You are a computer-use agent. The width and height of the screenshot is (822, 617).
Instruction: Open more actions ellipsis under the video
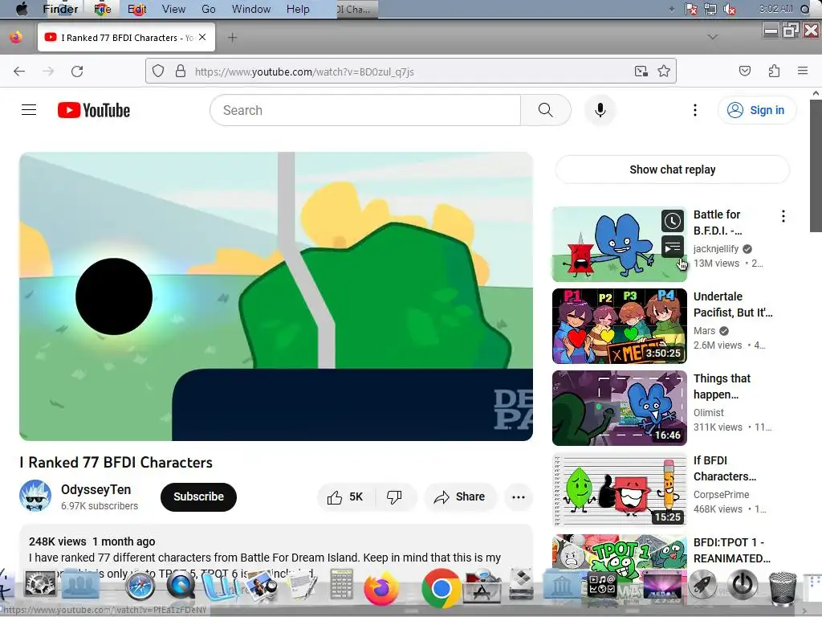coord(519,496)
